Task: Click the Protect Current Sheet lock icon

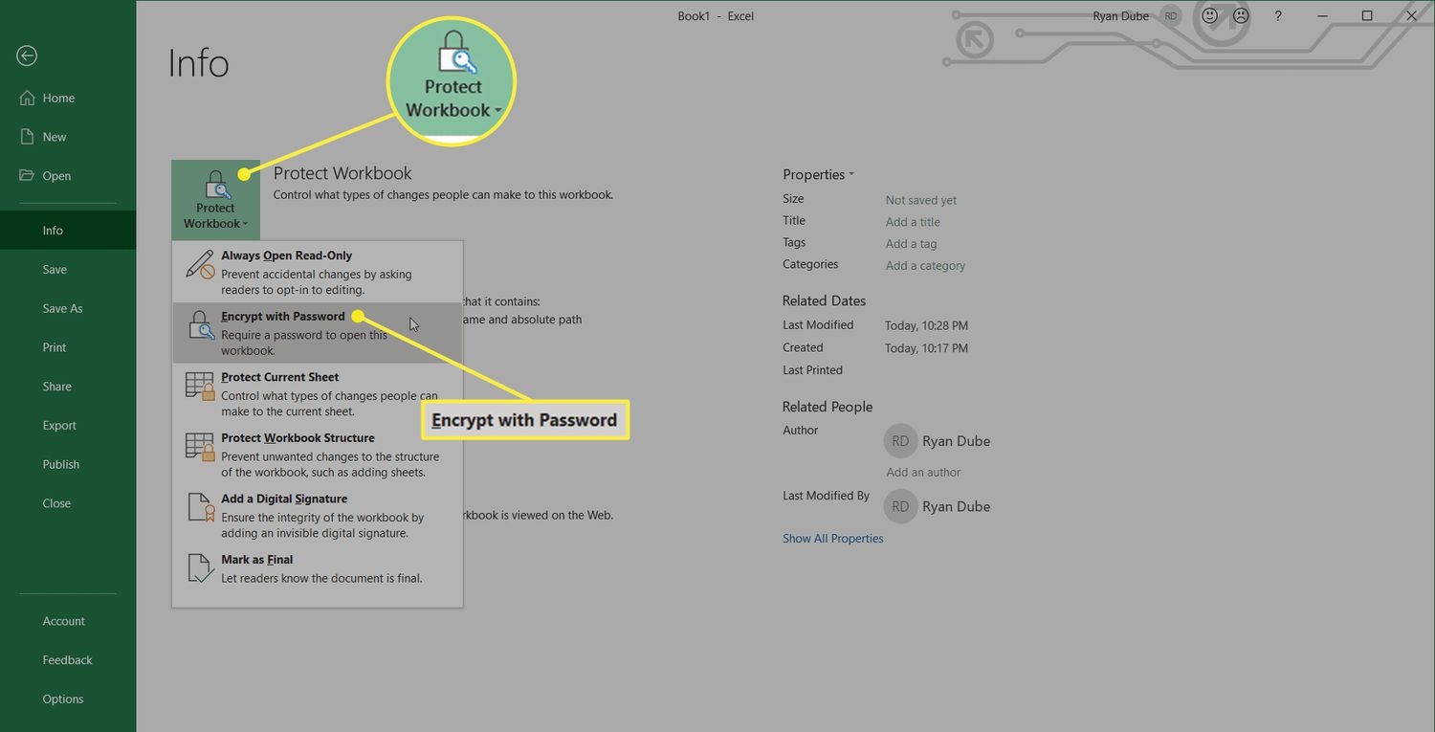Action: coord(200,387)
